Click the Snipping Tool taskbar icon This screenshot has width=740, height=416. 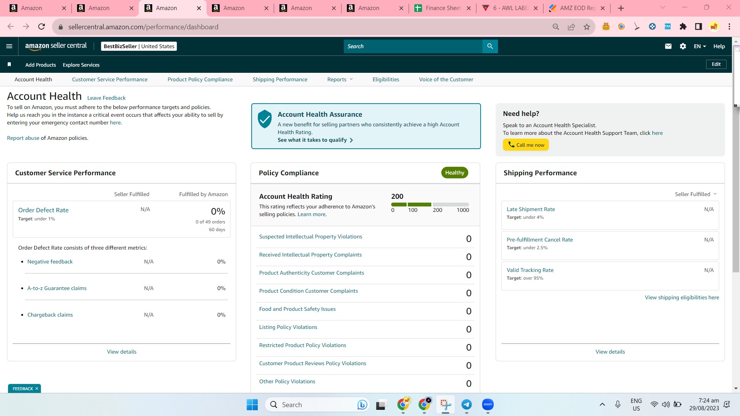pos(445,404)
